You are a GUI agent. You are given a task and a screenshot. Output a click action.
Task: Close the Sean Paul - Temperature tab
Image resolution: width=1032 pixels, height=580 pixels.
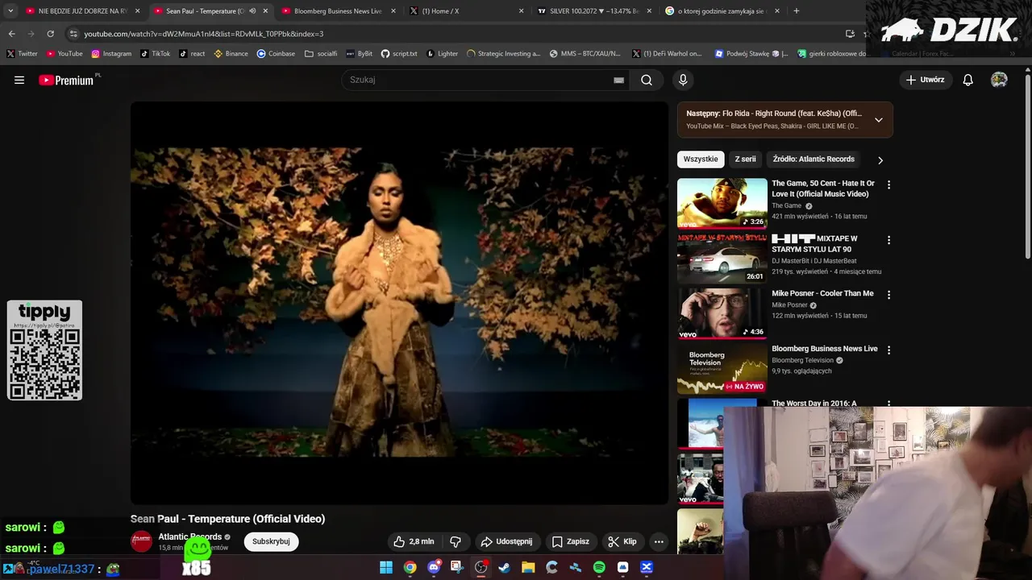pyautogui.click(x=265, y=11)
